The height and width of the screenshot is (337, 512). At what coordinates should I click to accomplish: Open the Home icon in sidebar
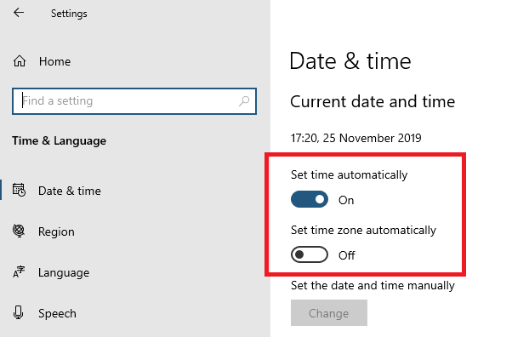(x=20, y=61)
